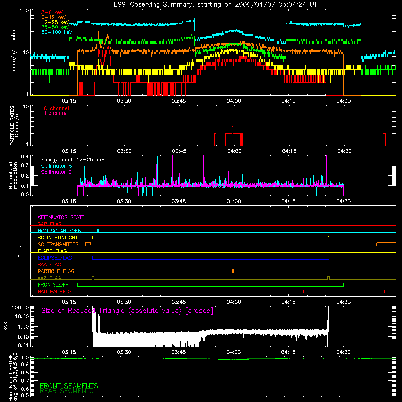
Task: Click the 04:30 tick under the flags panel
Action: click(343, 302)
